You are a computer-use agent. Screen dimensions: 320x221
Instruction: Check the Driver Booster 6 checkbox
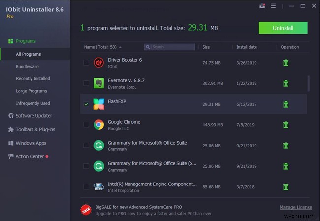click(86, 63)
